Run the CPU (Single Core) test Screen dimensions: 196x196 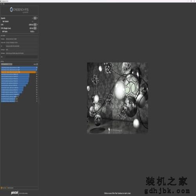35,28
